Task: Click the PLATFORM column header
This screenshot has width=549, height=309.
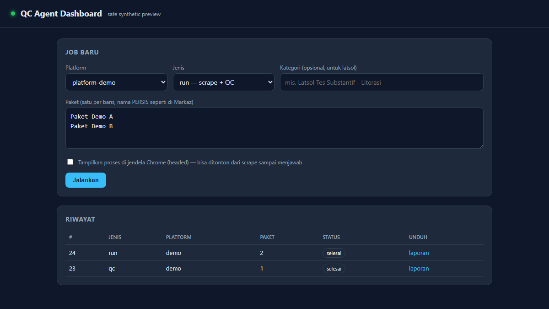Action: click(179, 237)
